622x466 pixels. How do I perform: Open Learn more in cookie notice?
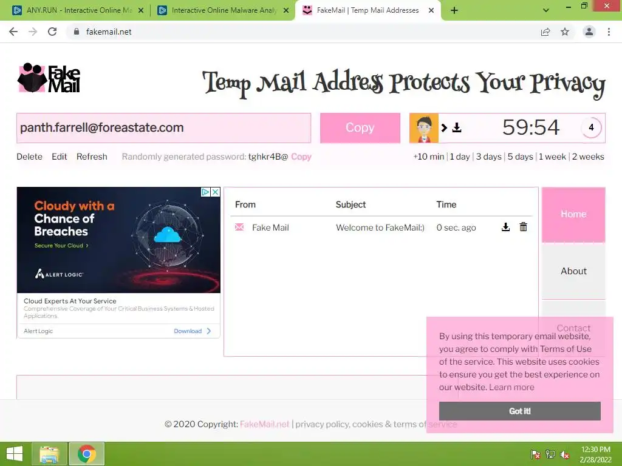click(511, 387)
